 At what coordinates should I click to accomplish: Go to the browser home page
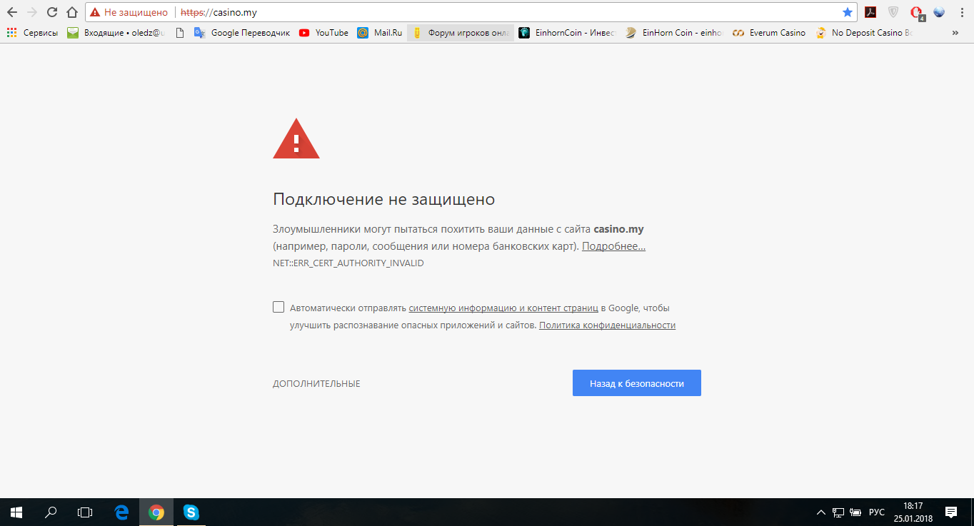click(71, 12)
